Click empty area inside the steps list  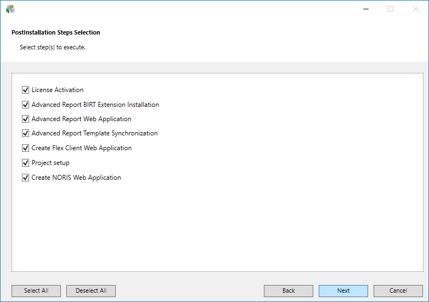pos(219,230)
